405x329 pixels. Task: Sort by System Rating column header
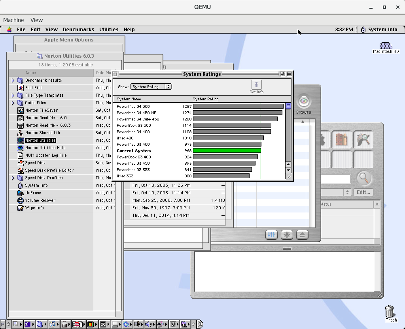point(206,99)
